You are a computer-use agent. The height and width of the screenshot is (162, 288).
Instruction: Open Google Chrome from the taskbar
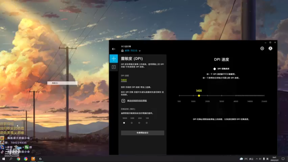point(18,159)
